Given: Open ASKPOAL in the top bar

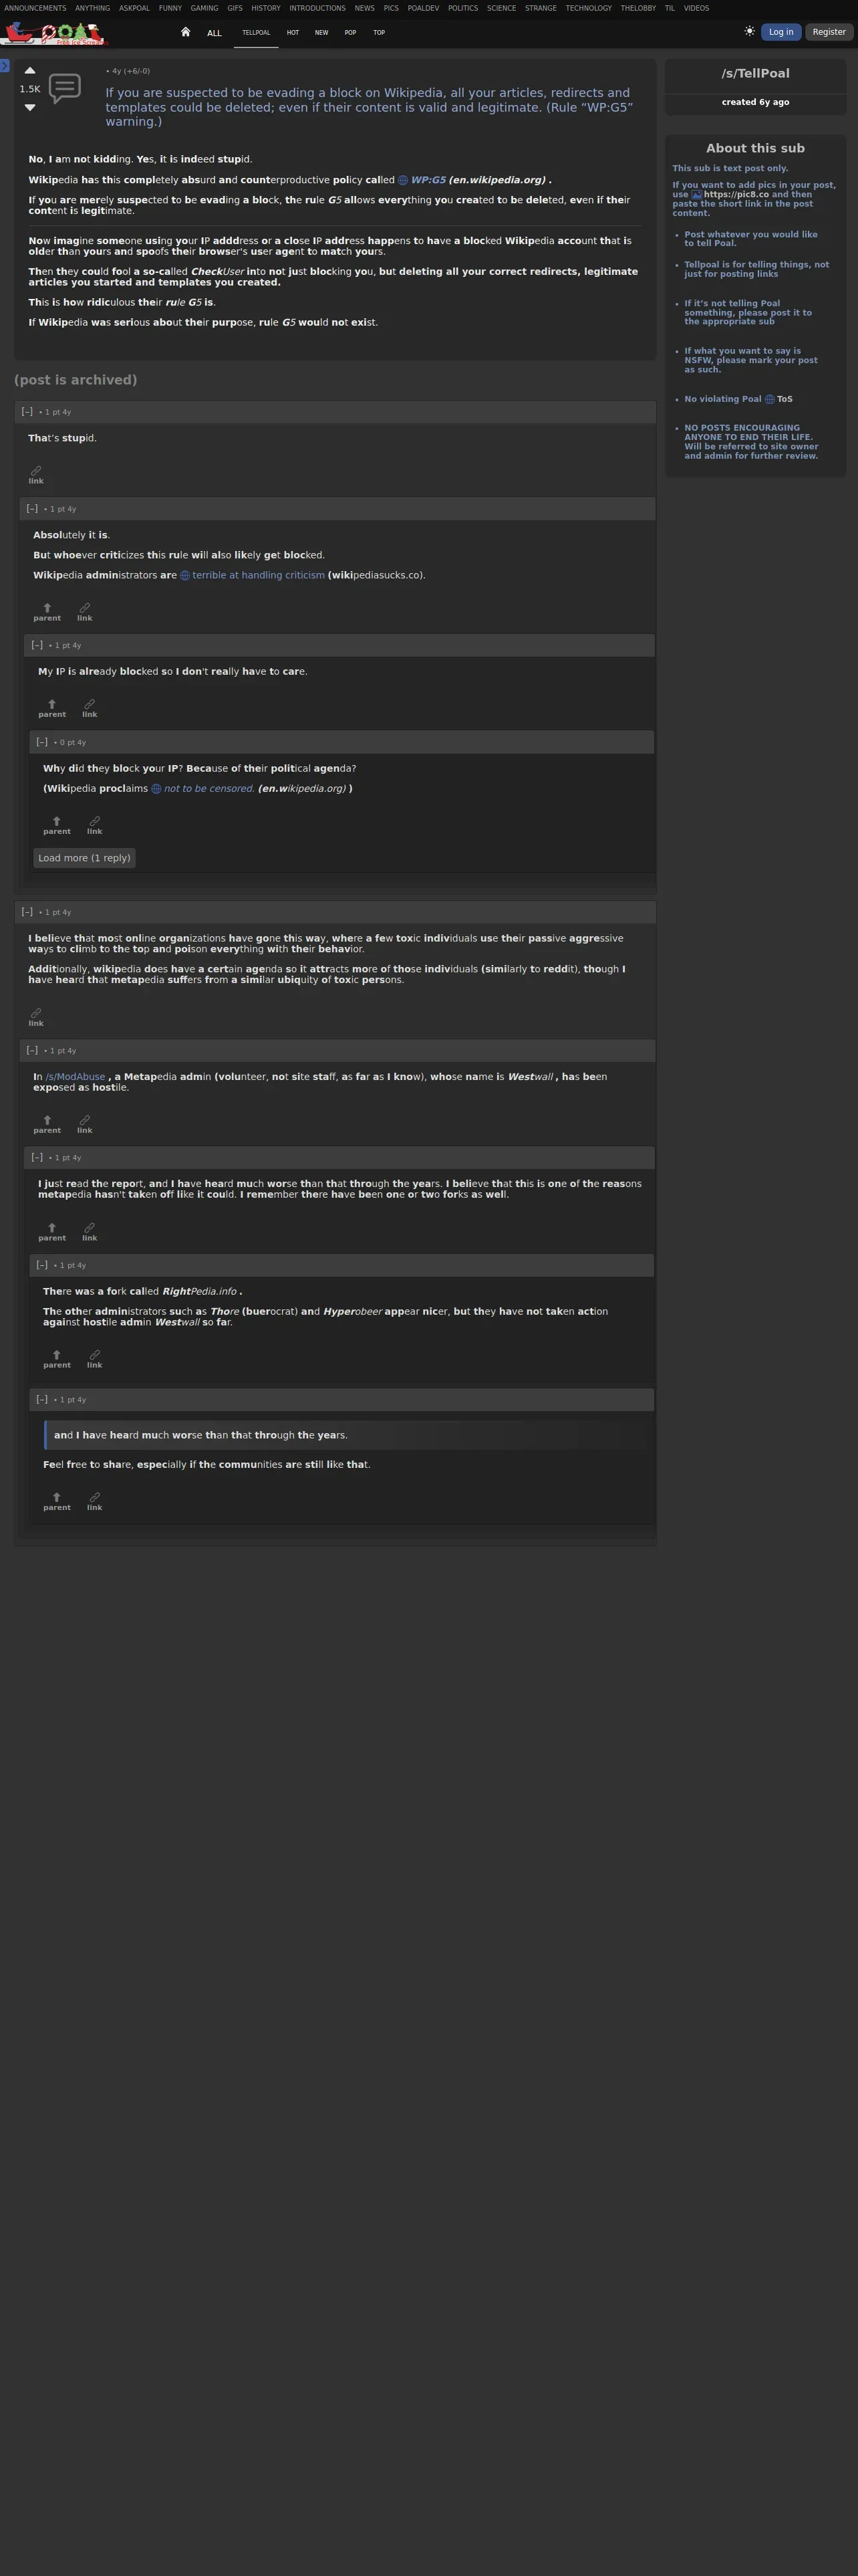Looking at the screenshot, I should [x=134, y=8].
